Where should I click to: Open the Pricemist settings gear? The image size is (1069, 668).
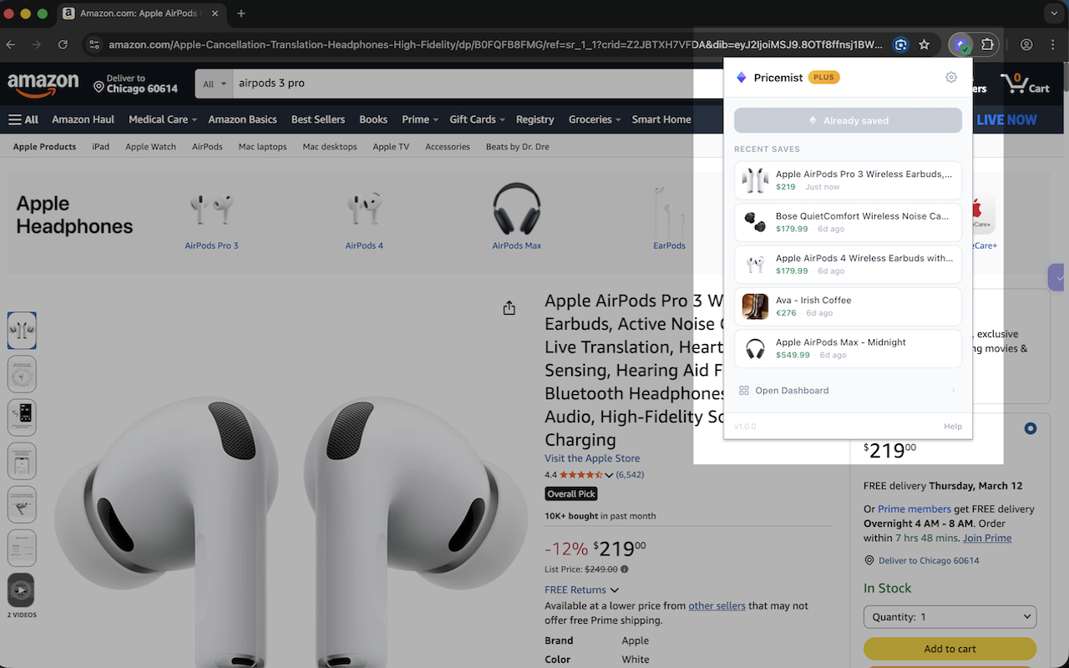[x=950, y=77]
